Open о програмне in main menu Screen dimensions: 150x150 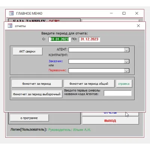[29, 118]
